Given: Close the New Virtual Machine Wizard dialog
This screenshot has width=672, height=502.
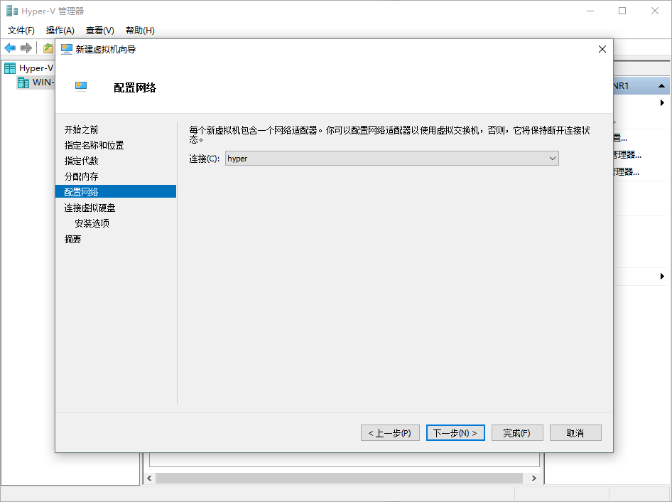Looking at the screenshot, I should (x=602, y=49).
